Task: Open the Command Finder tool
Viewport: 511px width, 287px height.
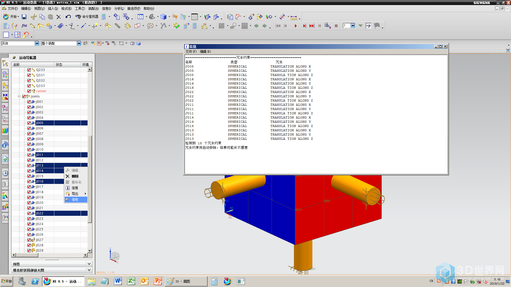Action: coord(87,17)
